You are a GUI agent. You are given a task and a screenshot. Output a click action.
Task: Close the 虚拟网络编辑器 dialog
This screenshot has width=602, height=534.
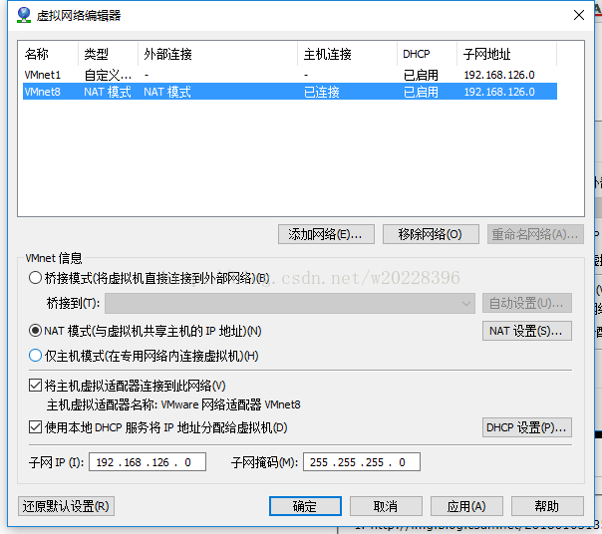[579, 15]
